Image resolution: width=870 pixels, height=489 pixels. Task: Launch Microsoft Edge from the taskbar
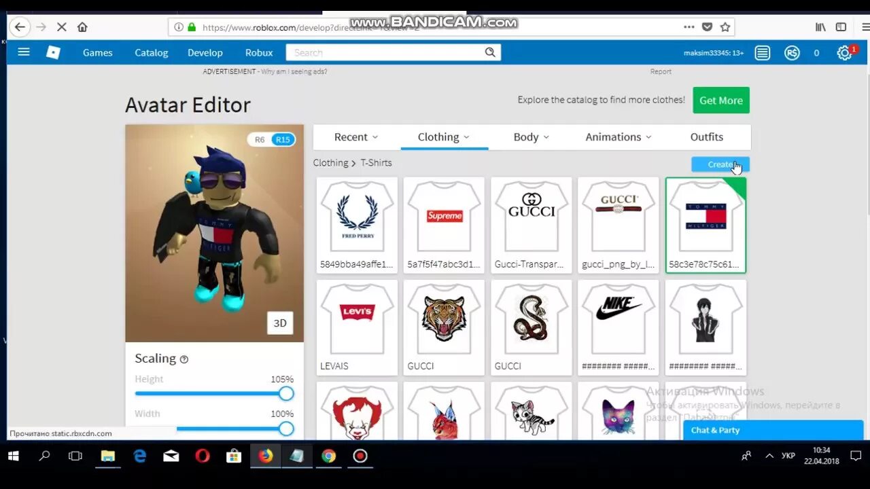tap(140, 456)
